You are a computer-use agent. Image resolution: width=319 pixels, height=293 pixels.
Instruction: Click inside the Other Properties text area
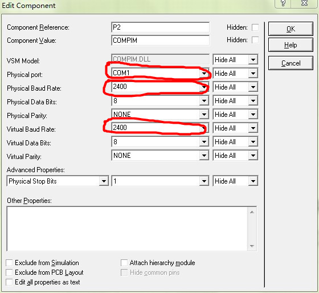[127, 229]
